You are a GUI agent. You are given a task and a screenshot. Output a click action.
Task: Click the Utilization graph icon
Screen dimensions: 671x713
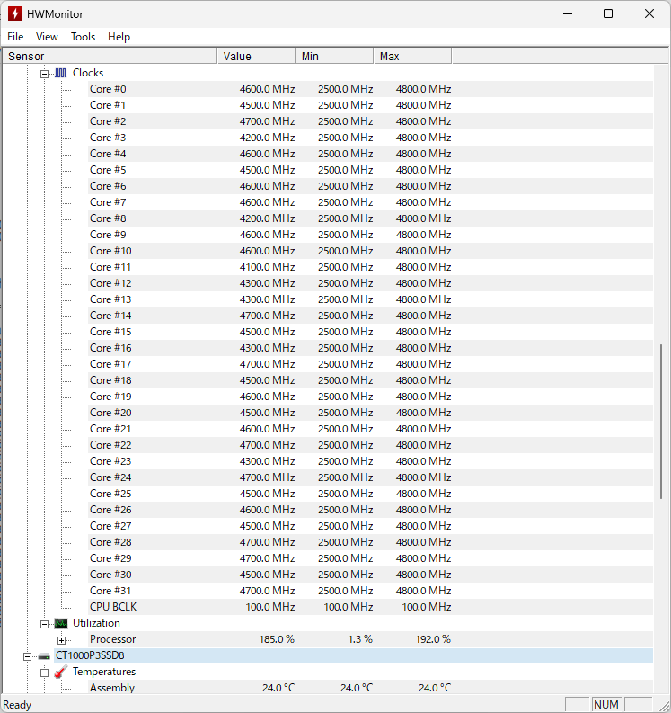(60, 623)
